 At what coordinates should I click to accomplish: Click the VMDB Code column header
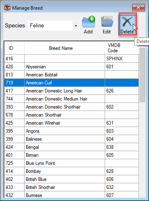[x=122, y=48]
